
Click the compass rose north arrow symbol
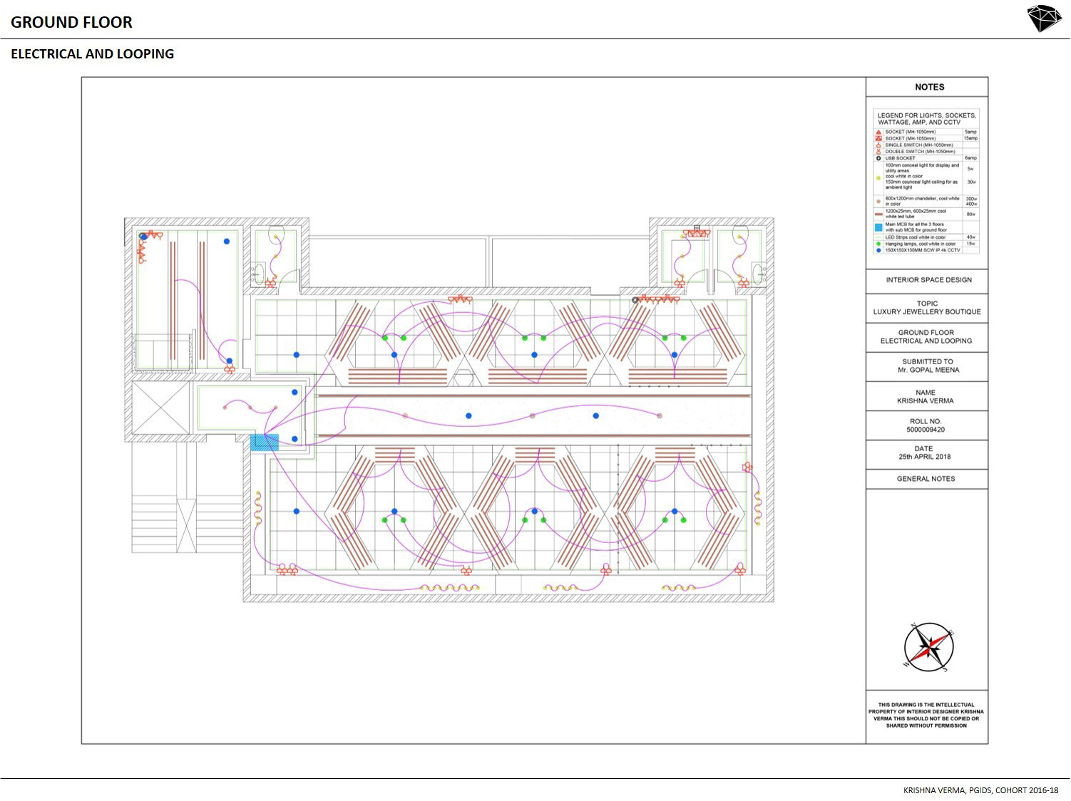point(928,647)
